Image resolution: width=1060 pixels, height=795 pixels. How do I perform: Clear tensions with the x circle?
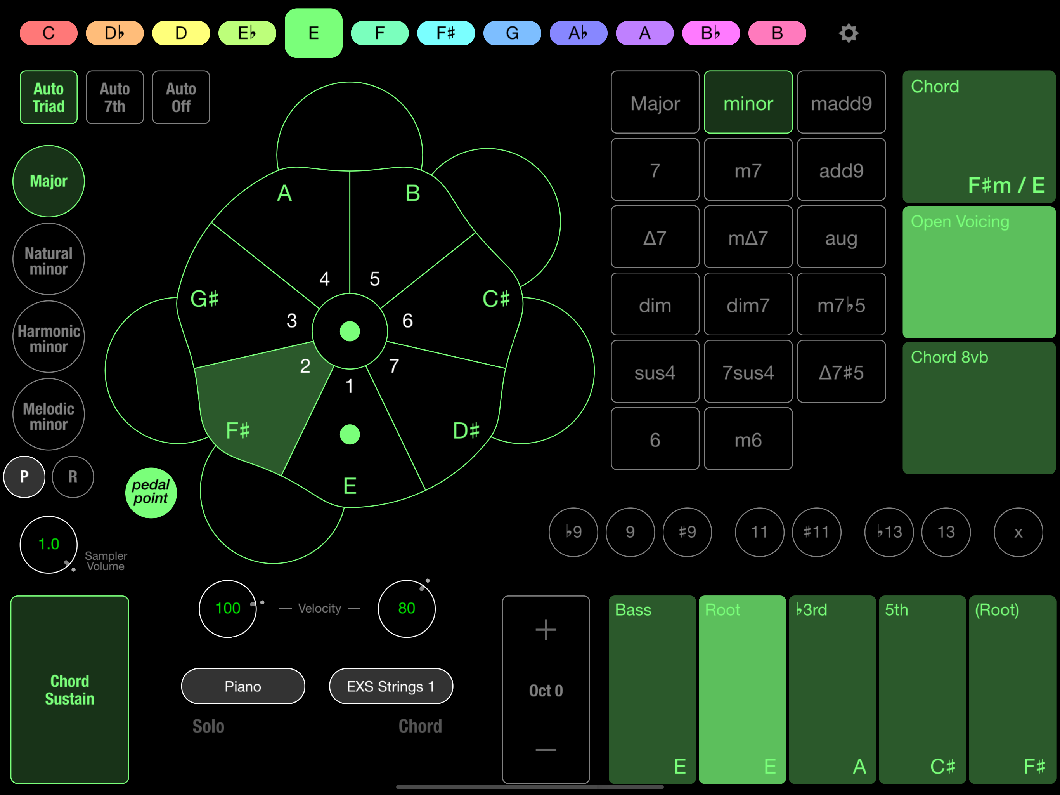point(1018,532)
